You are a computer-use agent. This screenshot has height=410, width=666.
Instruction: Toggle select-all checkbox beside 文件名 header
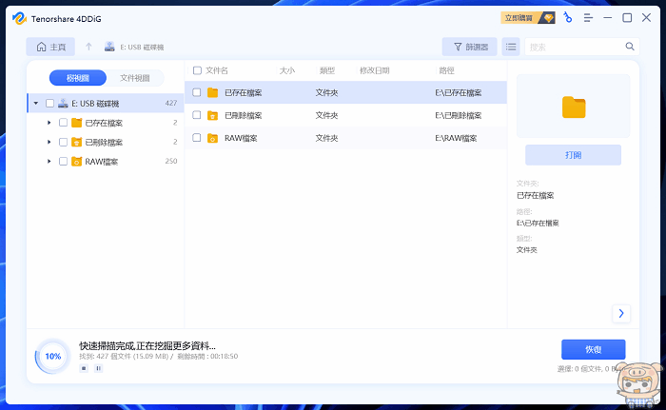pos(197,70)
